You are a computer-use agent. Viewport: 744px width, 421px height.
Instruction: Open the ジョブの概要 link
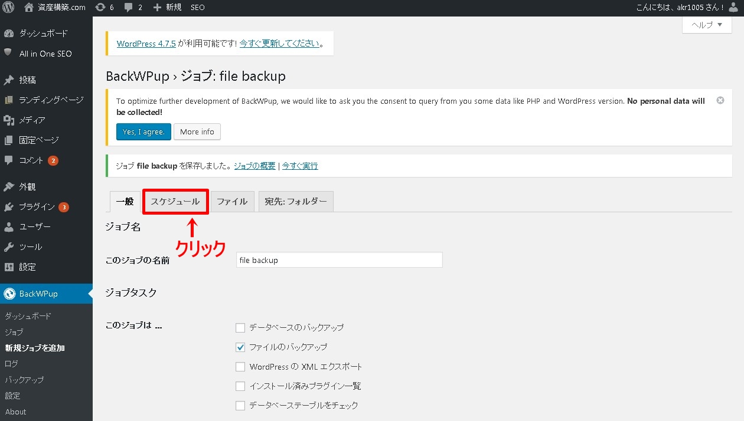pos(254,166)
